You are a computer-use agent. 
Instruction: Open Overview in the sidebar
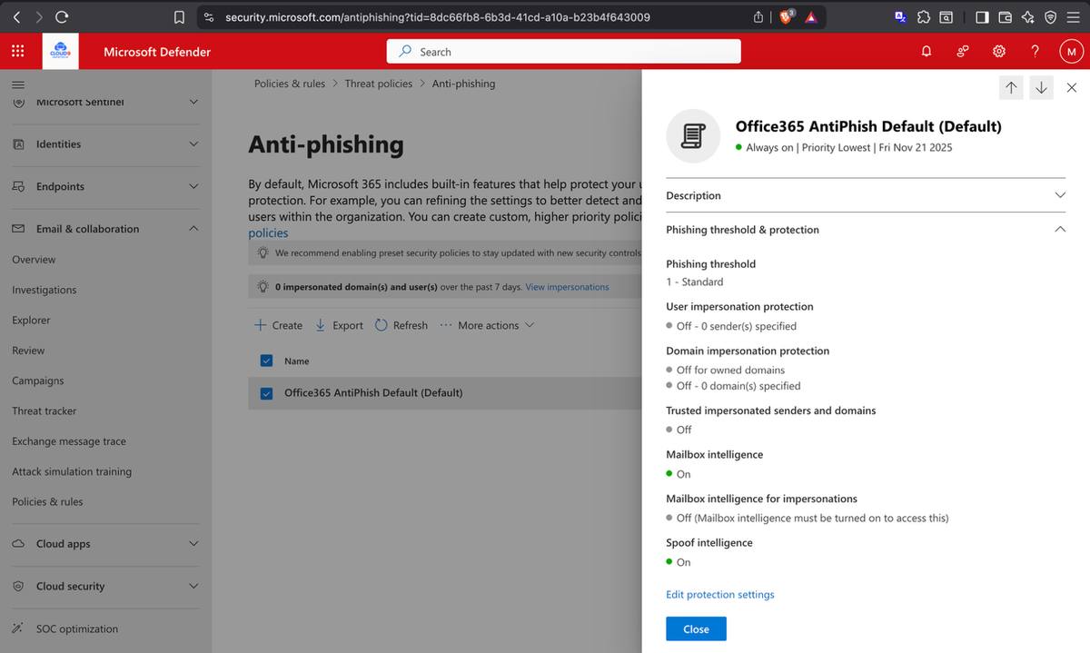(34, 260)
